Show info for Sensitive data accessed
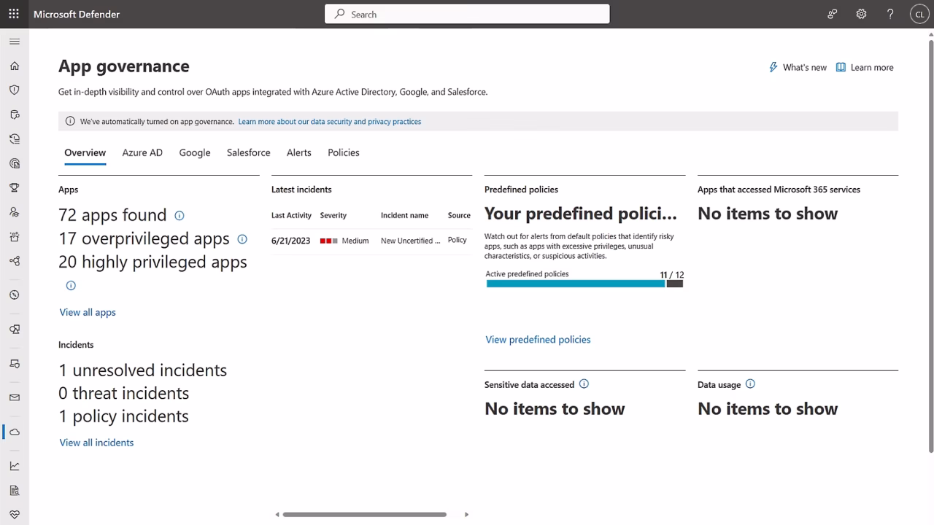The width and height of the screenshot is (934, 525). point(584,384)
